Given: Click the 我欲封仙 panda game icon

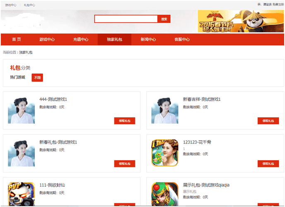Looking at the screenshot, I should [21, 194].
